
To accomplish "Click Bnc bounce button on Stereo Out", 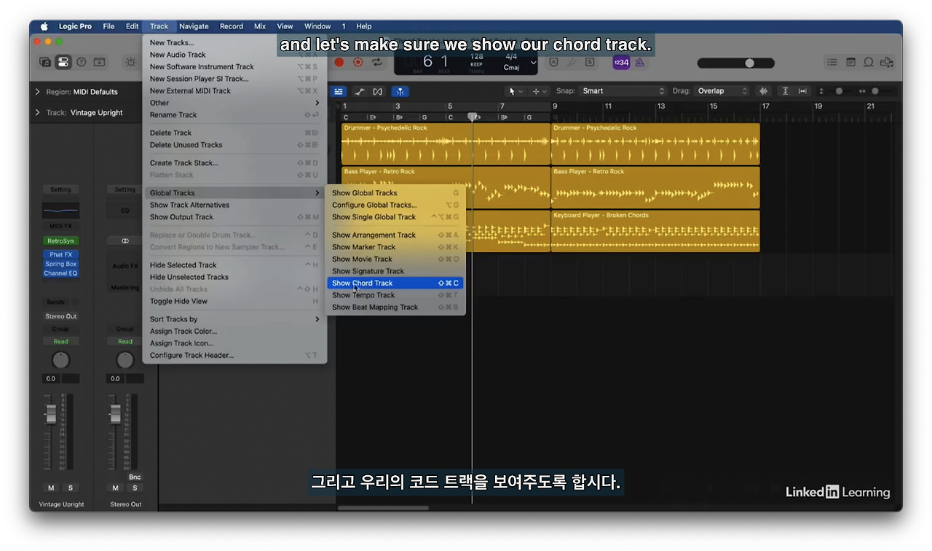I will [135, 477].
